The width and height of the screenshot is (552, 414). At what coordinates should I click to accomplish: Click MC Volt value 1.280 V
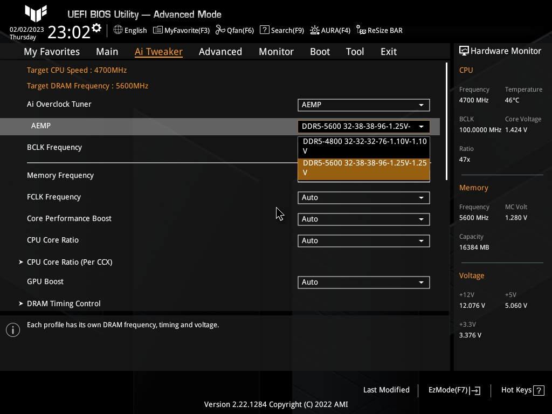tap(516, 218)
